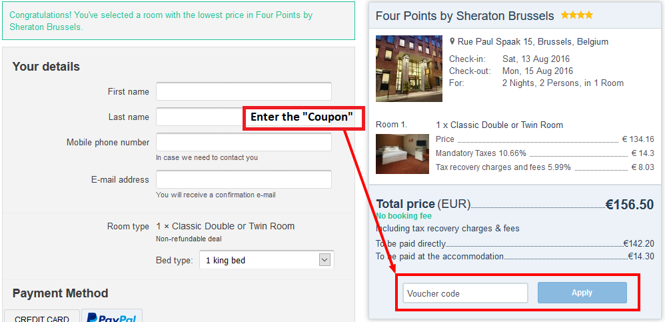Click the €156.50 total price amount

[629, 205]
